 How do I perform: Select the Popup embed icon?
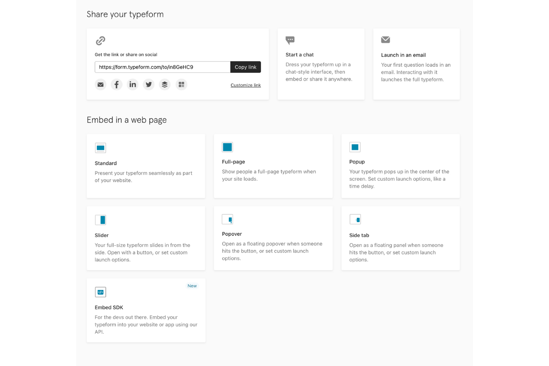[x=355, y=147]
